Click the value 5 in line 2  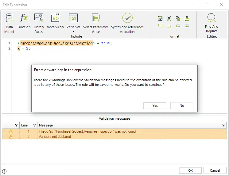[x=27, y=48]
